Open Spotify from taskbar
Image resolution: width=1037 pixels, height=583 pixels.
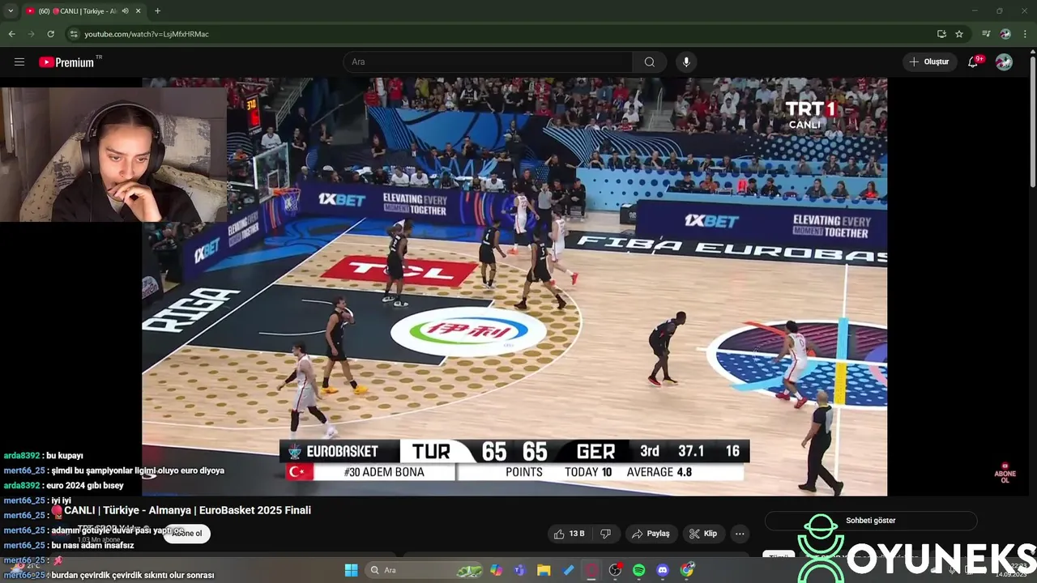click(x=638, y=570)
